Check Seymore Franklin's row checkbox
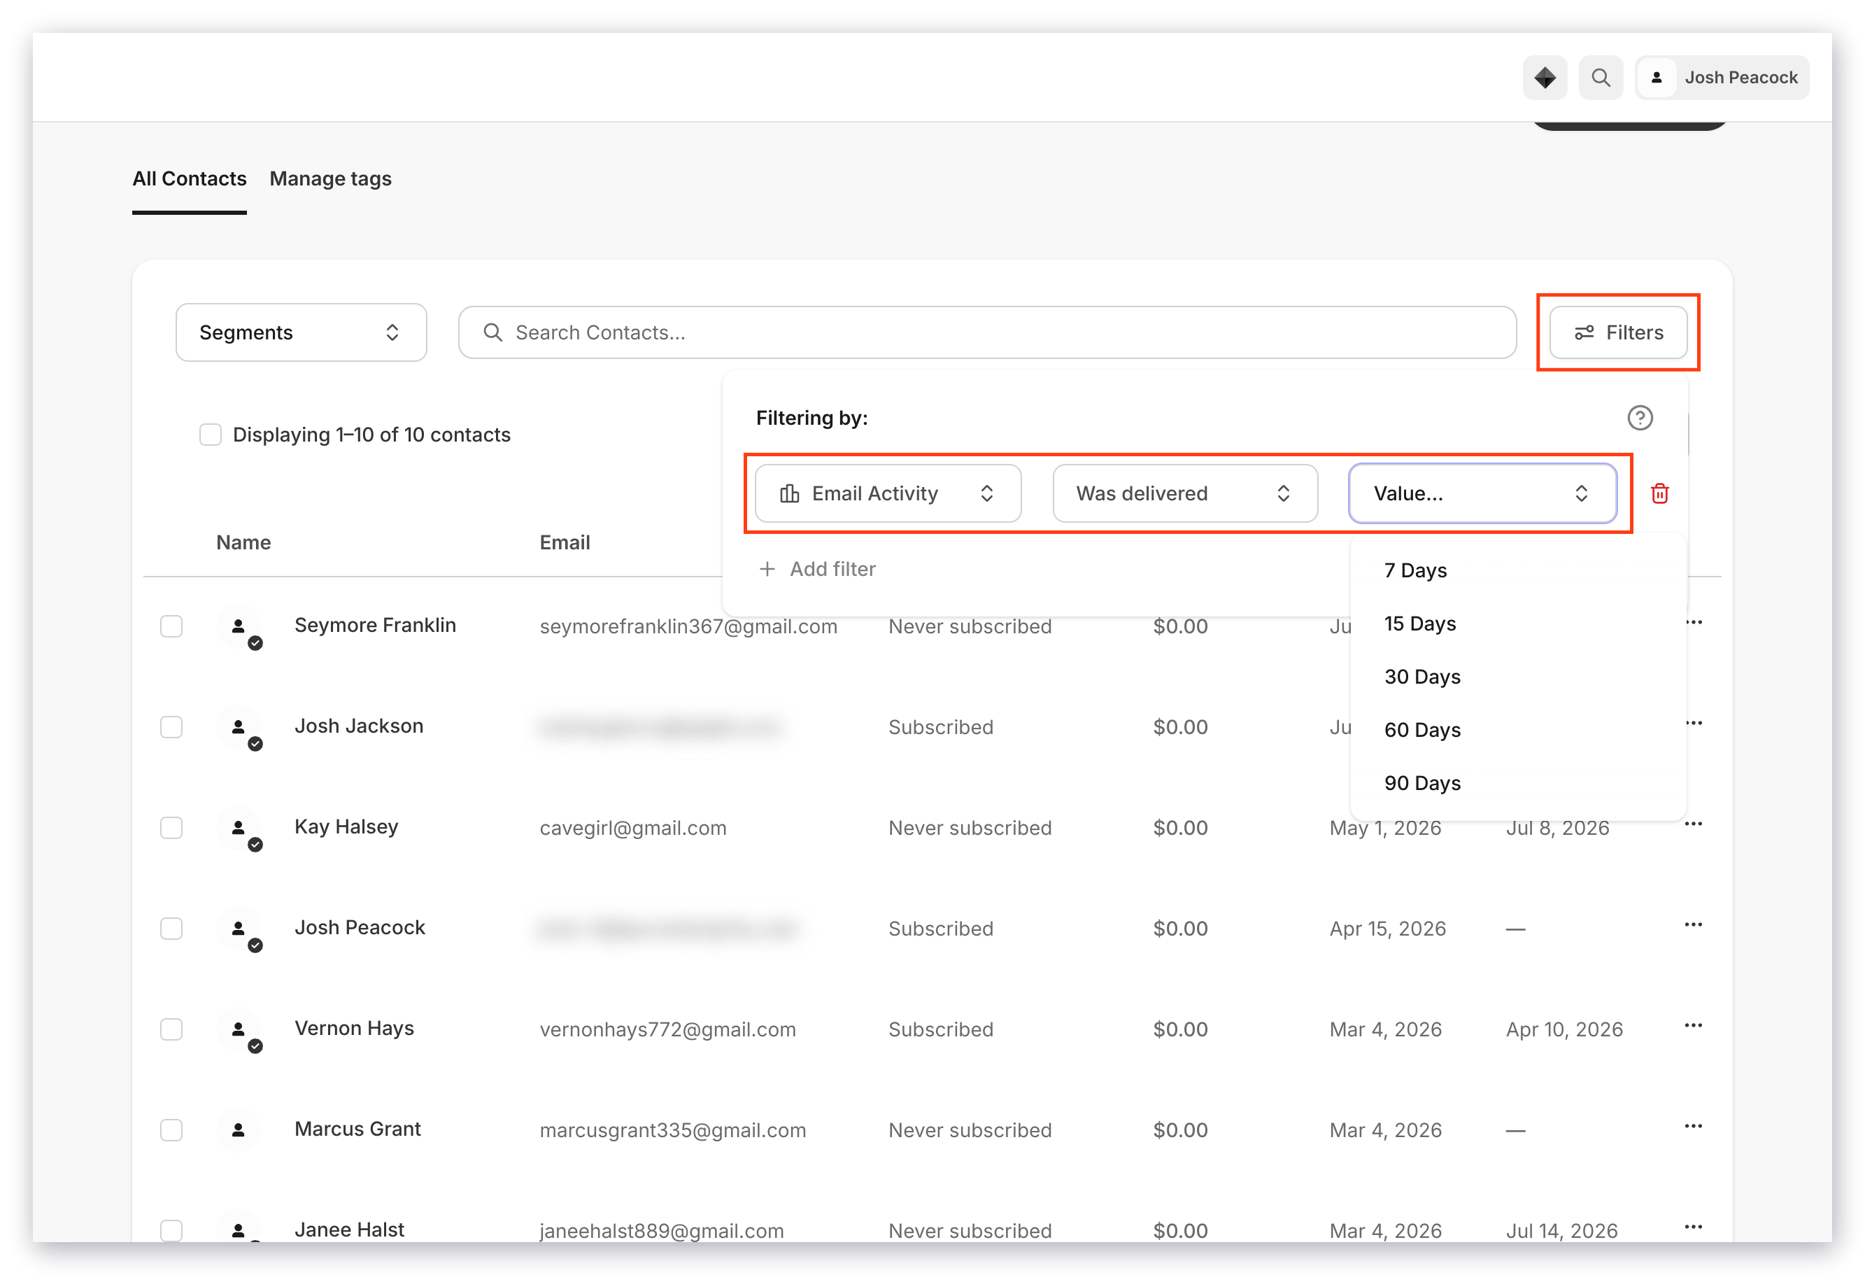This screenshot has height=1275, width=1865. (x=171, y=626)
